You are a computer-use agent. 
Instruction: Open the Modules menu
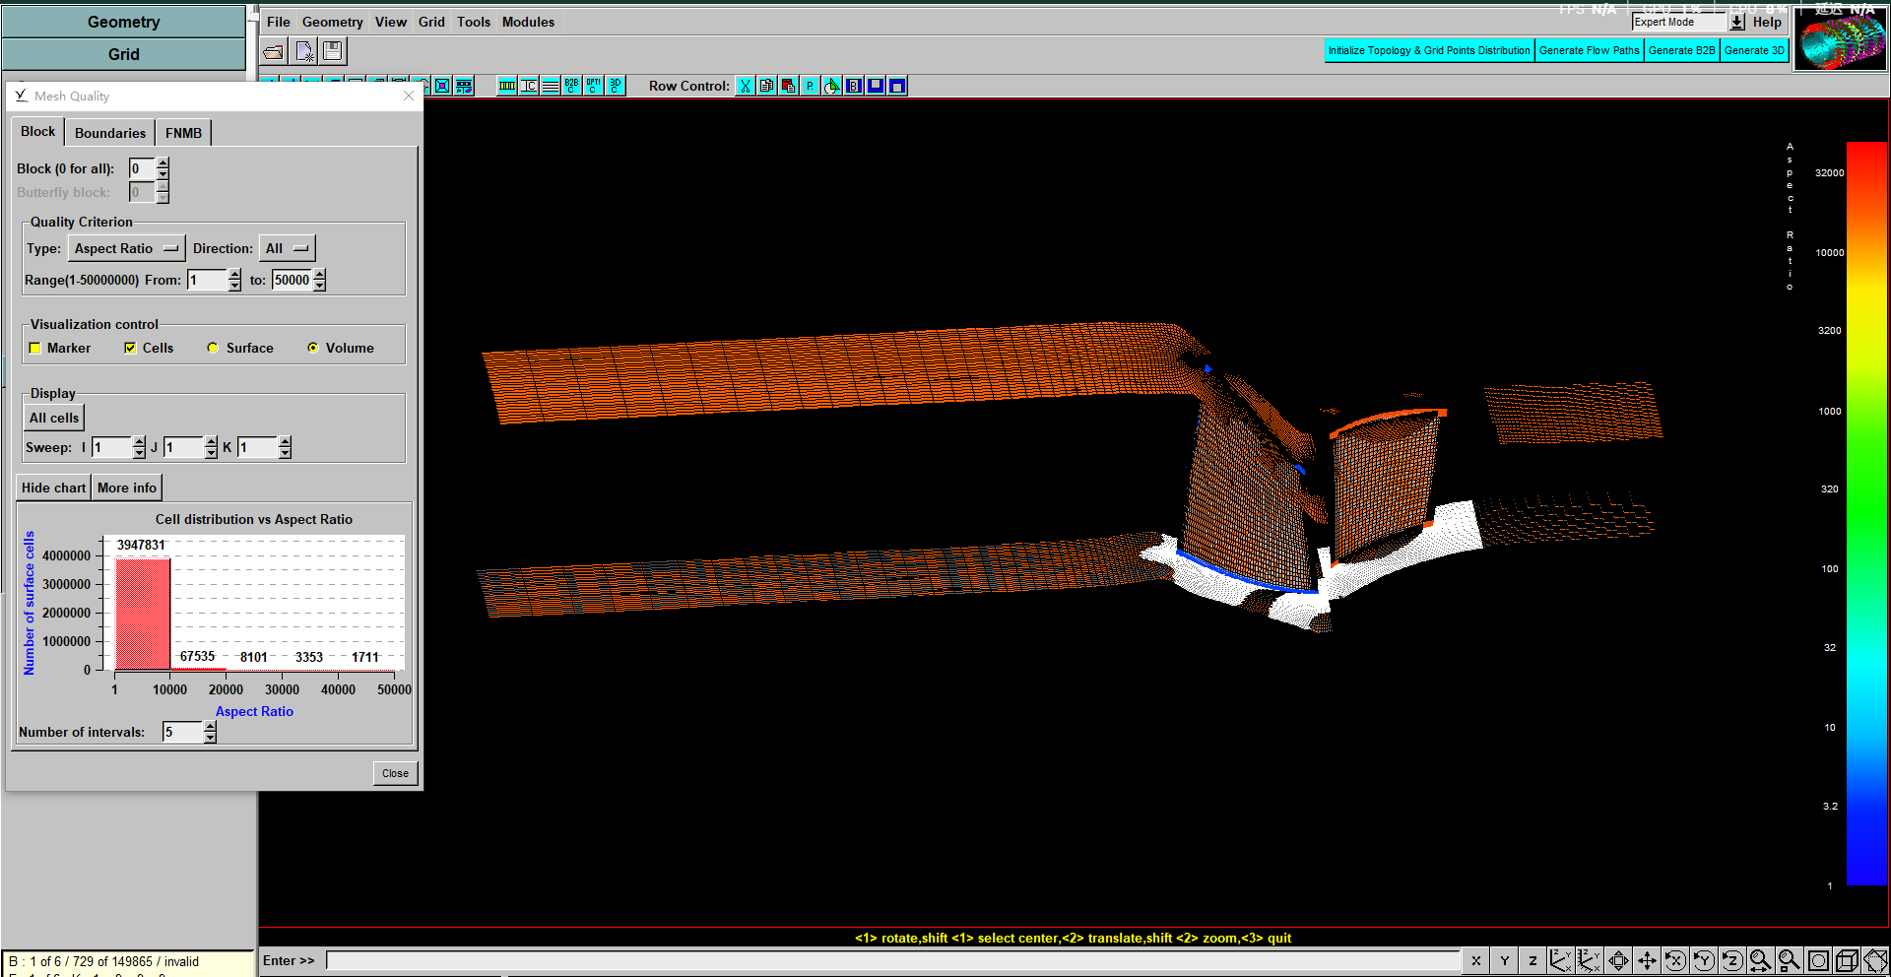coord(528,22)
